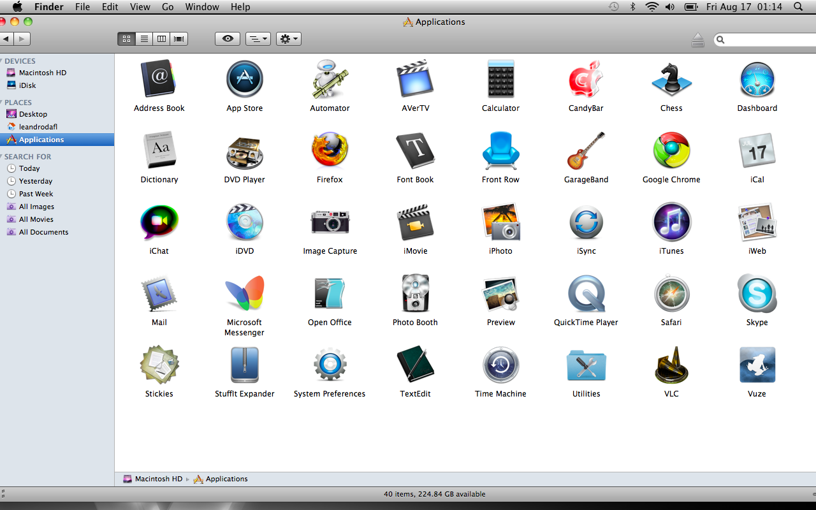Select the Preview app icon
This screenshot has width=816, height=510.
coord(500,293)
